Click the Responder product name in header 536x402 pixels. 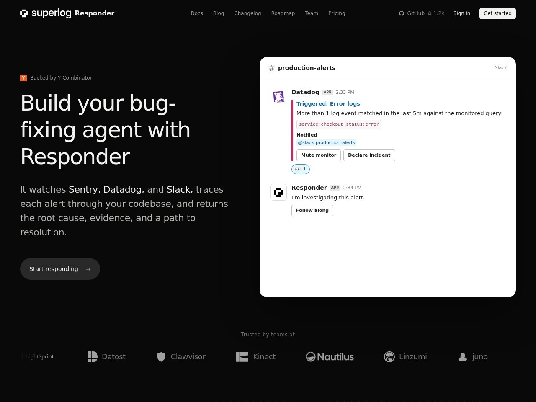pyautogui.click(x=95, y=13)
